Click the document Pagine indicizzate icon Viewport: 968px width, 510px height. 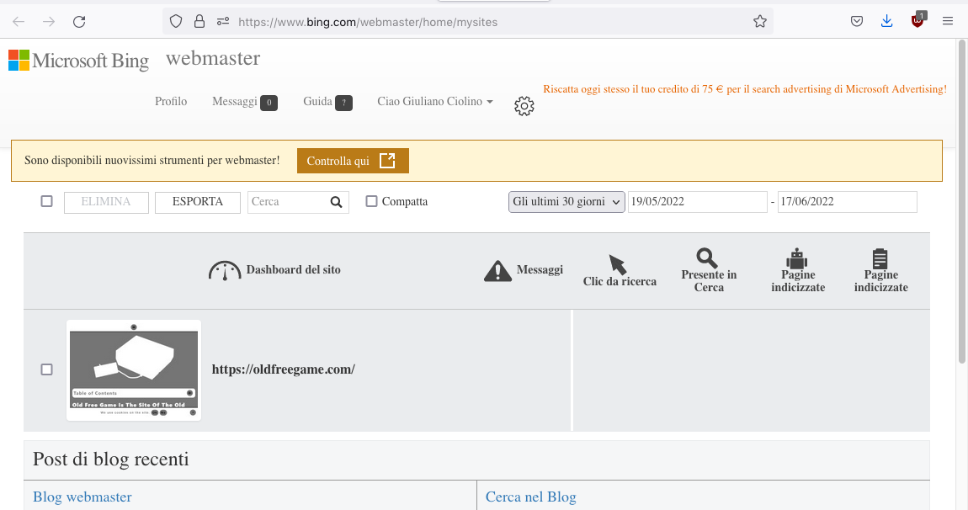click(x=880, y=258)
